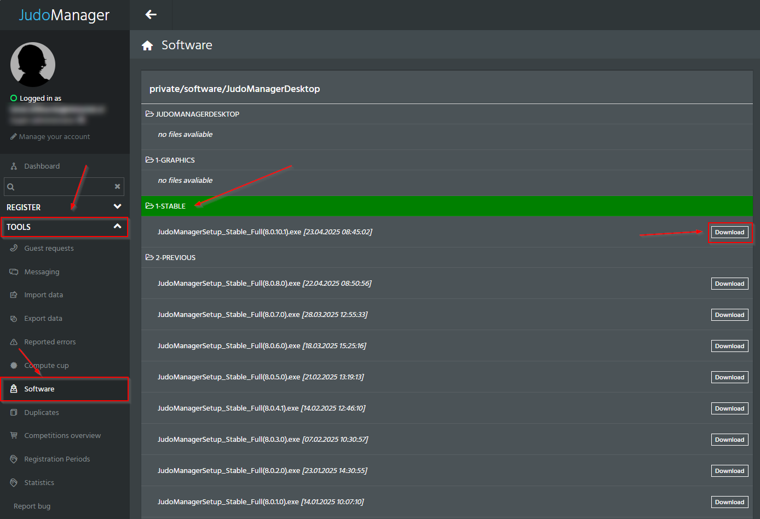Image resolution: width=760 pixels, height=519 pixels.
Task: Click the user avatar picture
Action: [33, 65]
